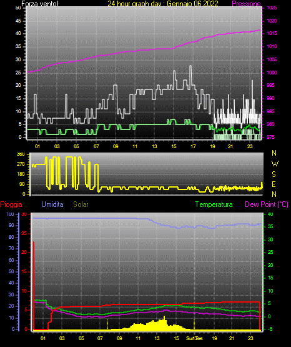Click the 100 humidity scale value
The image size is (291, 347).
[x=10, y=214]
